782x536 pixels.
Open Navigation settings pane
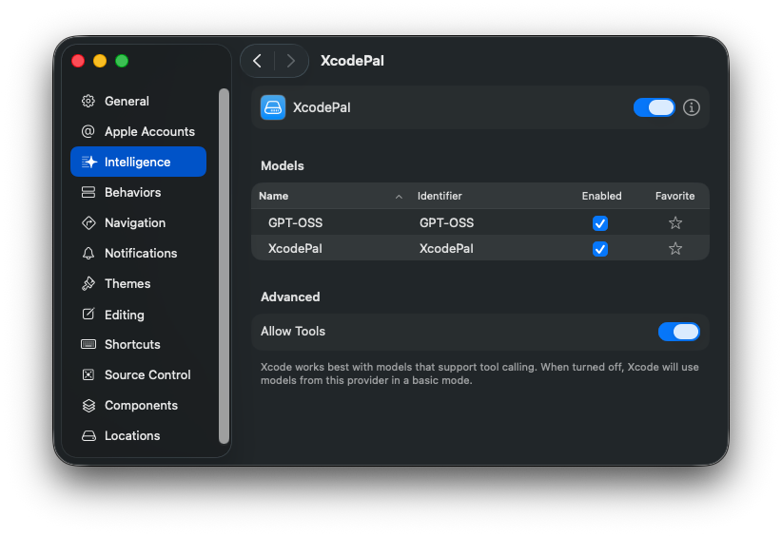(138, 222)
